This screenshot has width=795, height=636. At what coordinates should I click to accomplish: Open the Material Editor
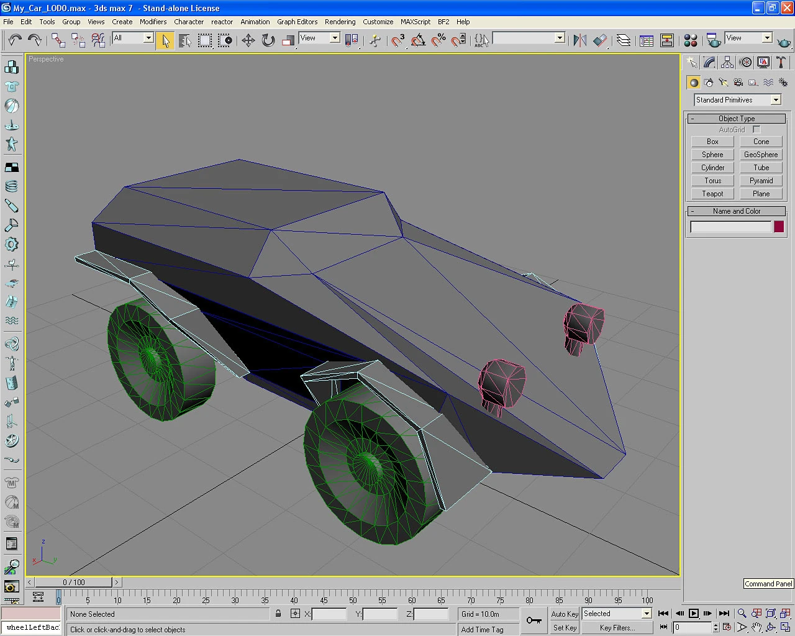[690, 40]
